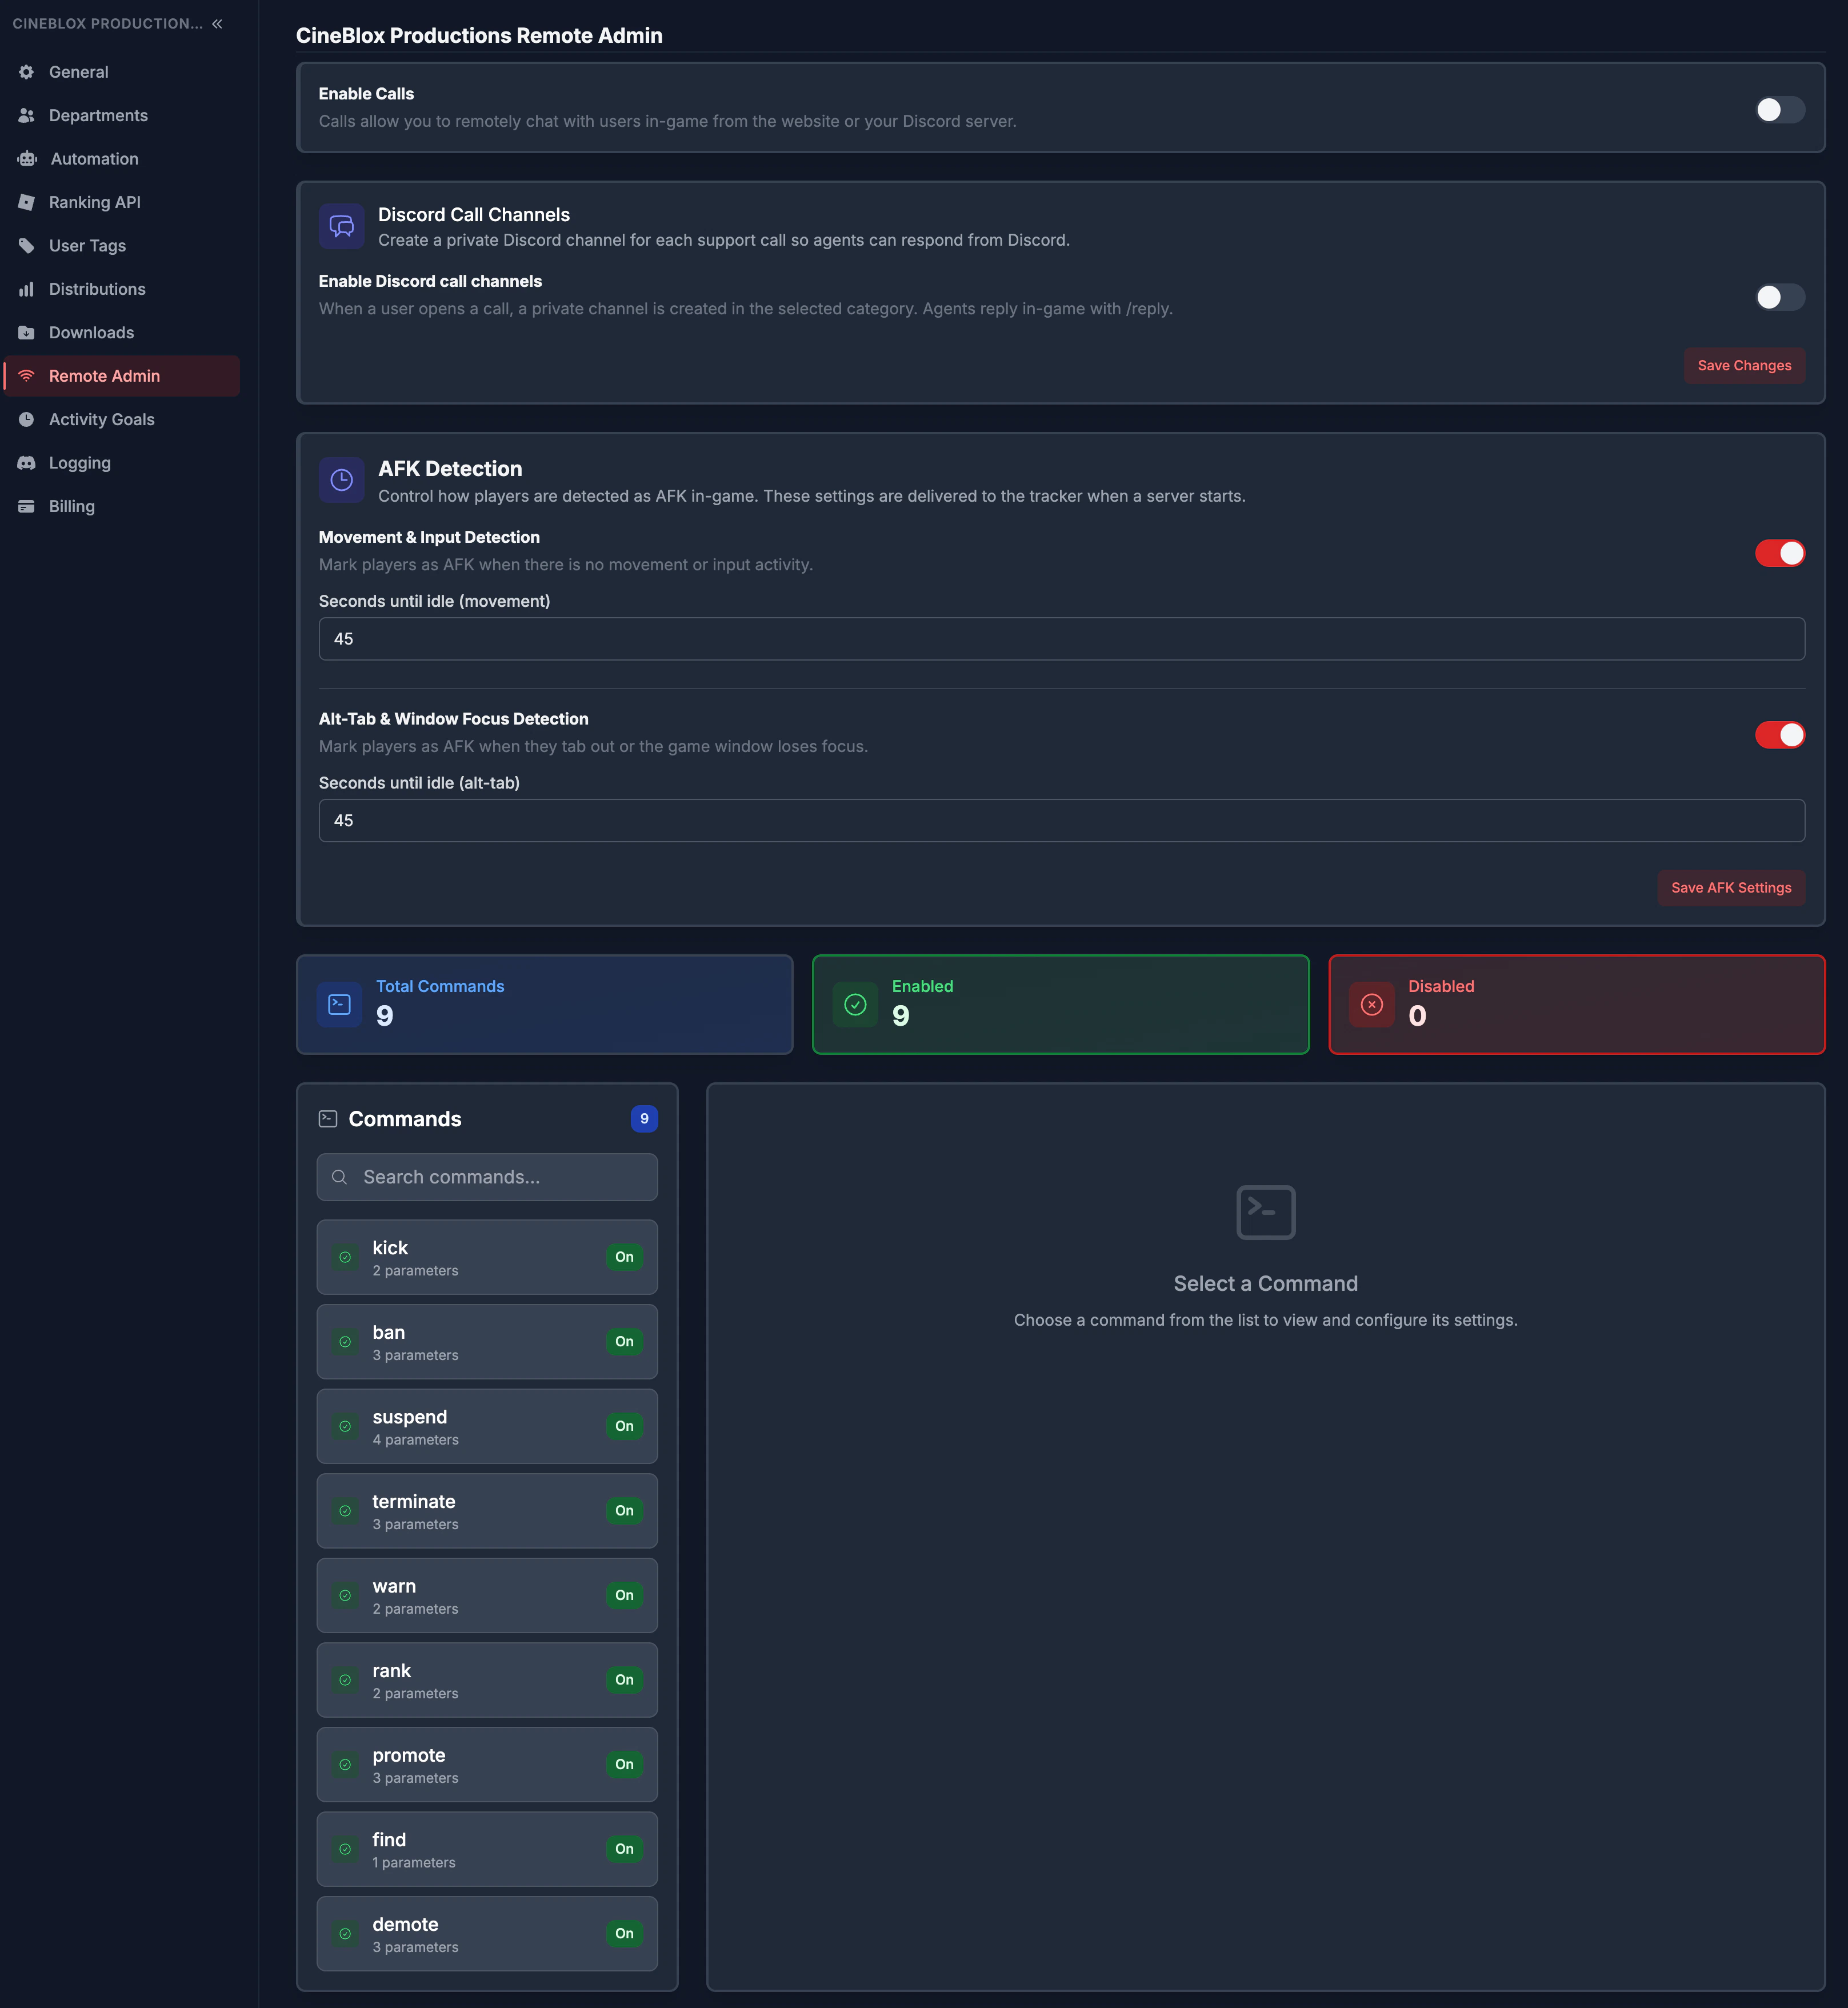Click the User Tags tag icon
The image size is (1848, 2008).
tap(27, 246)
